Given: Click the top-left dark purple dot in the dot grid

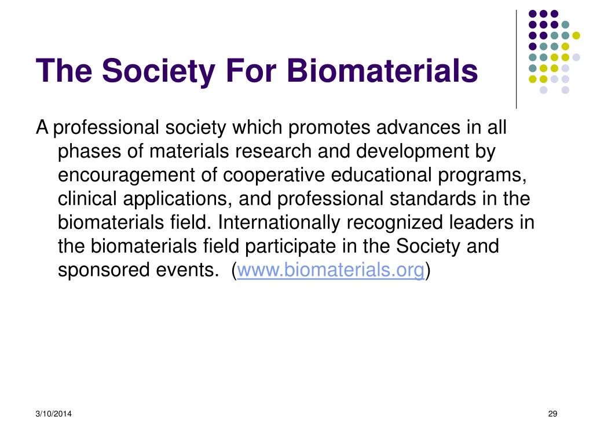Looking at the screenshot, I should 533,14.
